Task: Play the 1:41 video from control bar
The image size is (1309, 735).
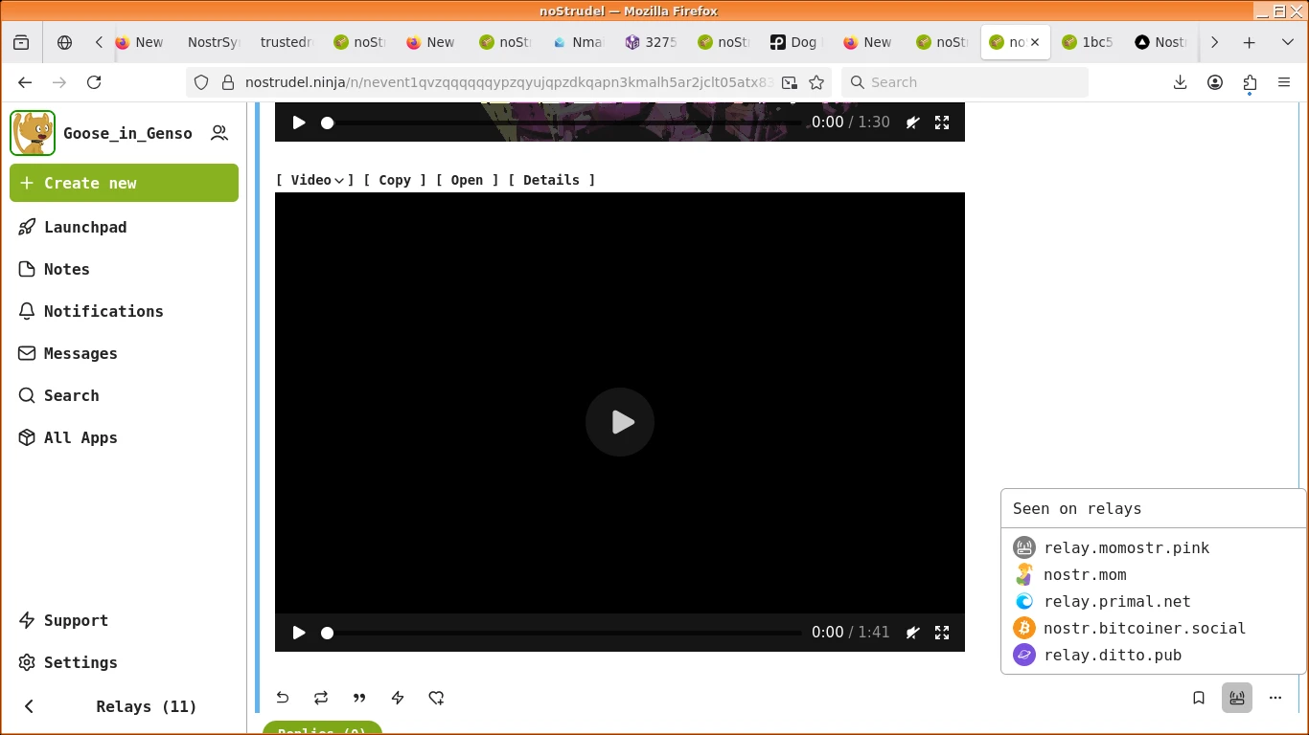Action: pyautogui.click(x=299, y=633)
